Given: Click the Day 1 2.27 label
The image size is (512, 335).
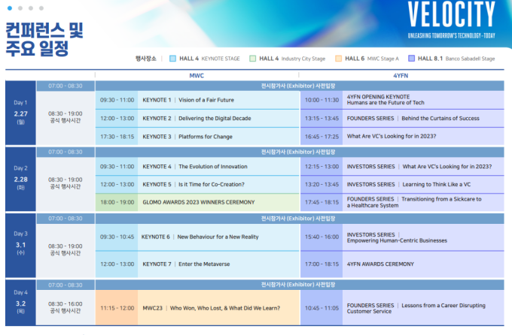Looking at the screenshot, I should tap(20, 113).
